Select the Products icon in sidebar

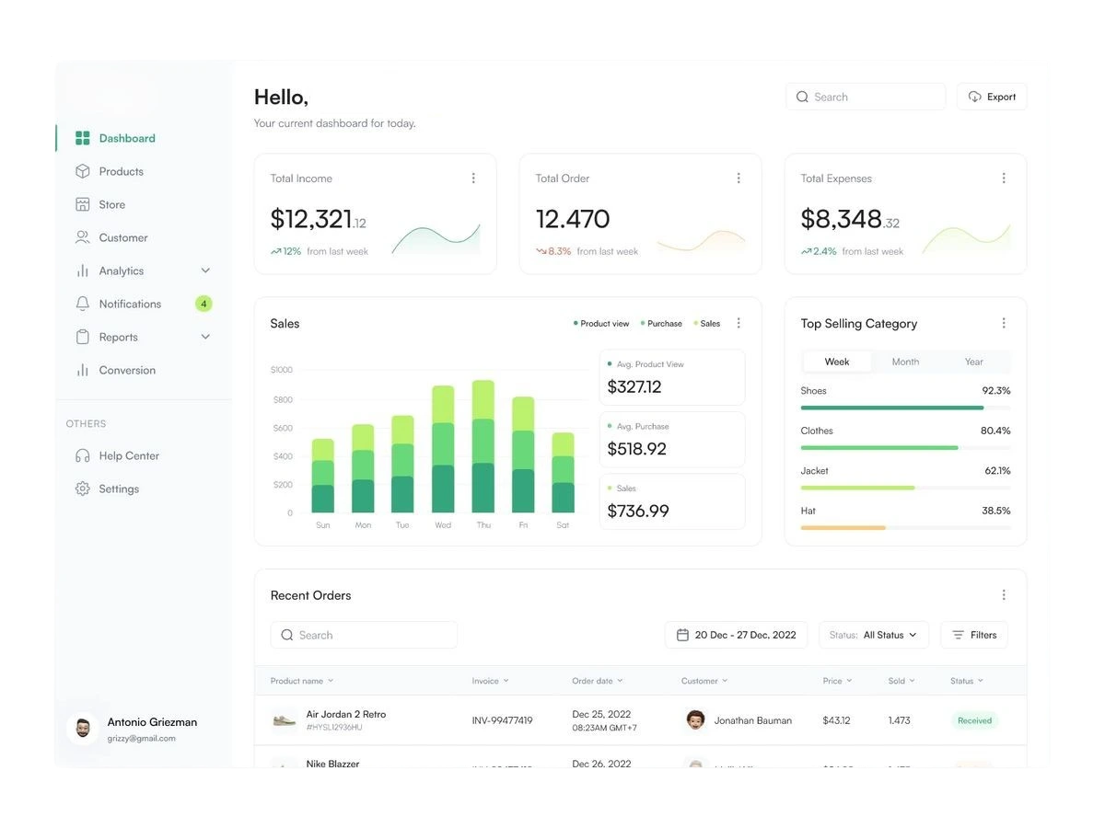tap(84, 171)
